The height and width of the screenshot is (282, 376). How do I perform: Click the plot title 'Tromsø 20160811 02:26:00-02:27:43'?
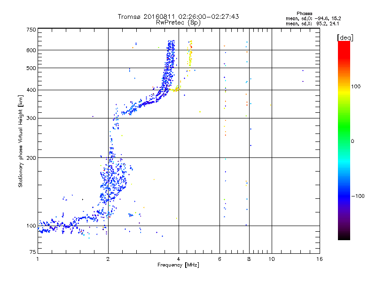[x=178, y=16]
